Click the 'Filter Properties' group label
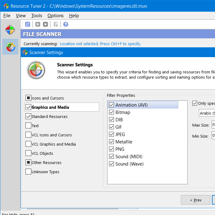 pos(121,95)
